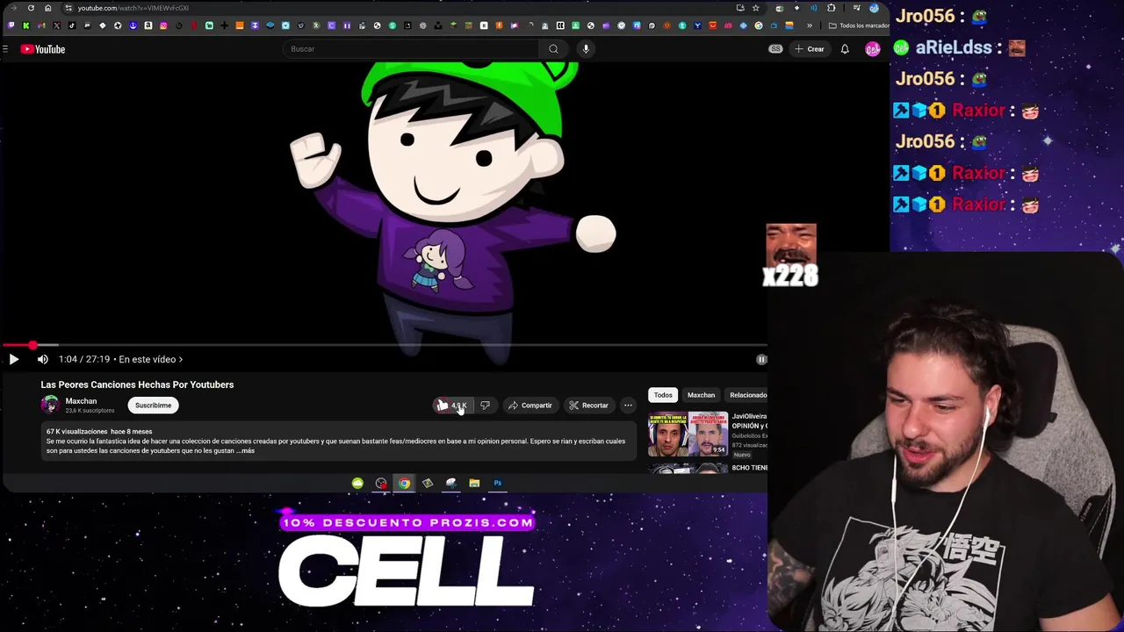Screen dimensions: 1124x632
Task: Focus the Buscar search field
Action: point(411,49)
